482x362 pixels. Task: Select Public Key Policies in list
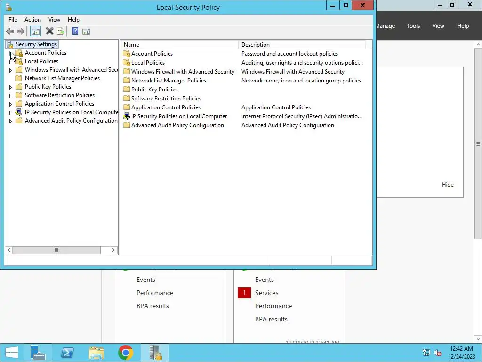[154, 90]
